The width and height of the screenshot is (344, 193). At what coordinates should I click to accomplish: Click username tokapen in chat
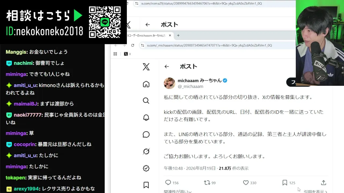pyautogui.click(x=16, y=178)
